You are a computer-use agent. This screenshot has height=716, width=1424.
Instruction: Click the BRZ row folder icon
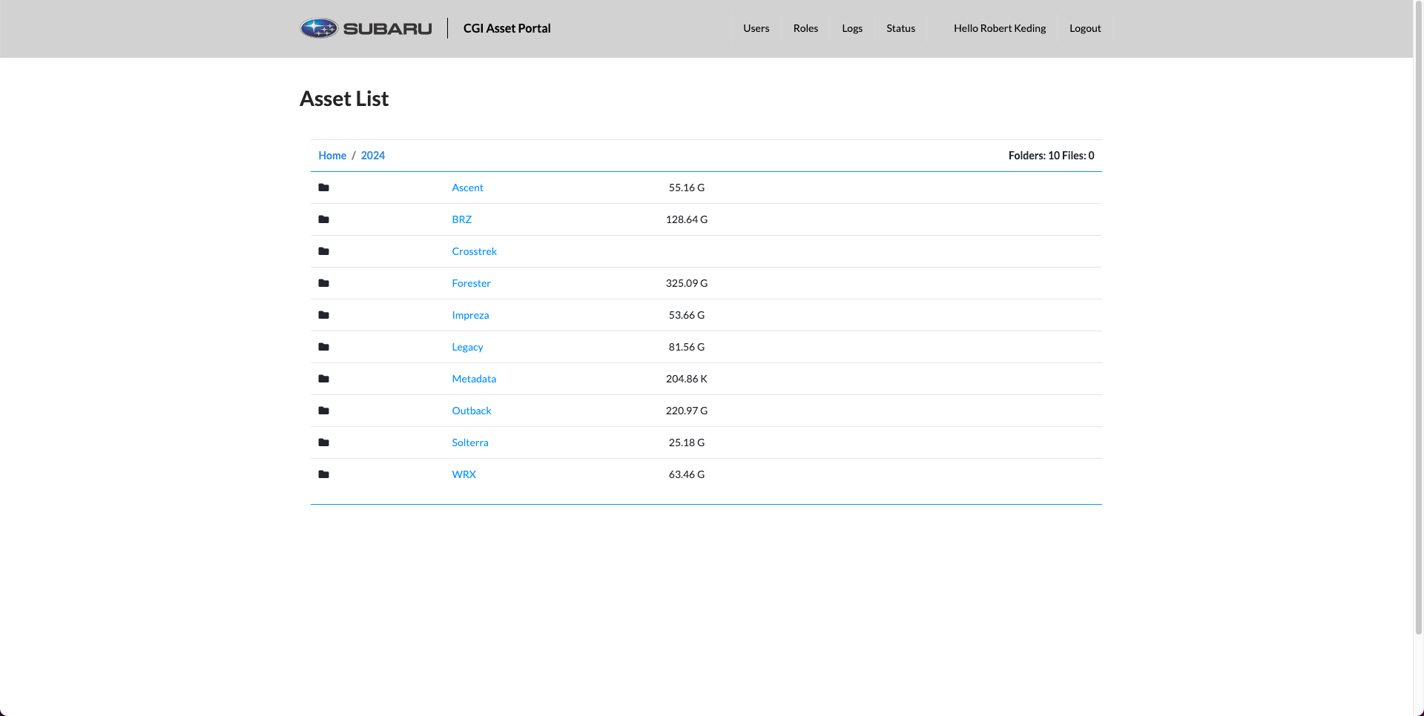coord(323,219)
